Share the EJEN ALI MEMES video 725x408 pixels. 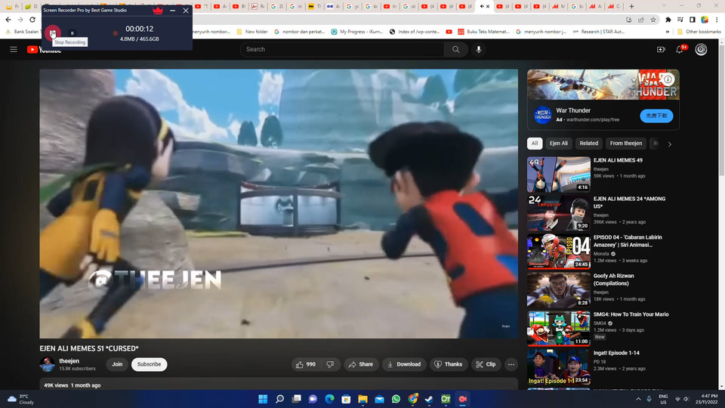coord(361,364)
